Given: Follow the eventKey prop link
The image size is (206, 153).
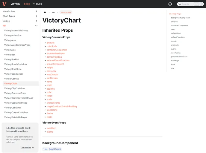Looking at the screenshot, I should point(51,128).
